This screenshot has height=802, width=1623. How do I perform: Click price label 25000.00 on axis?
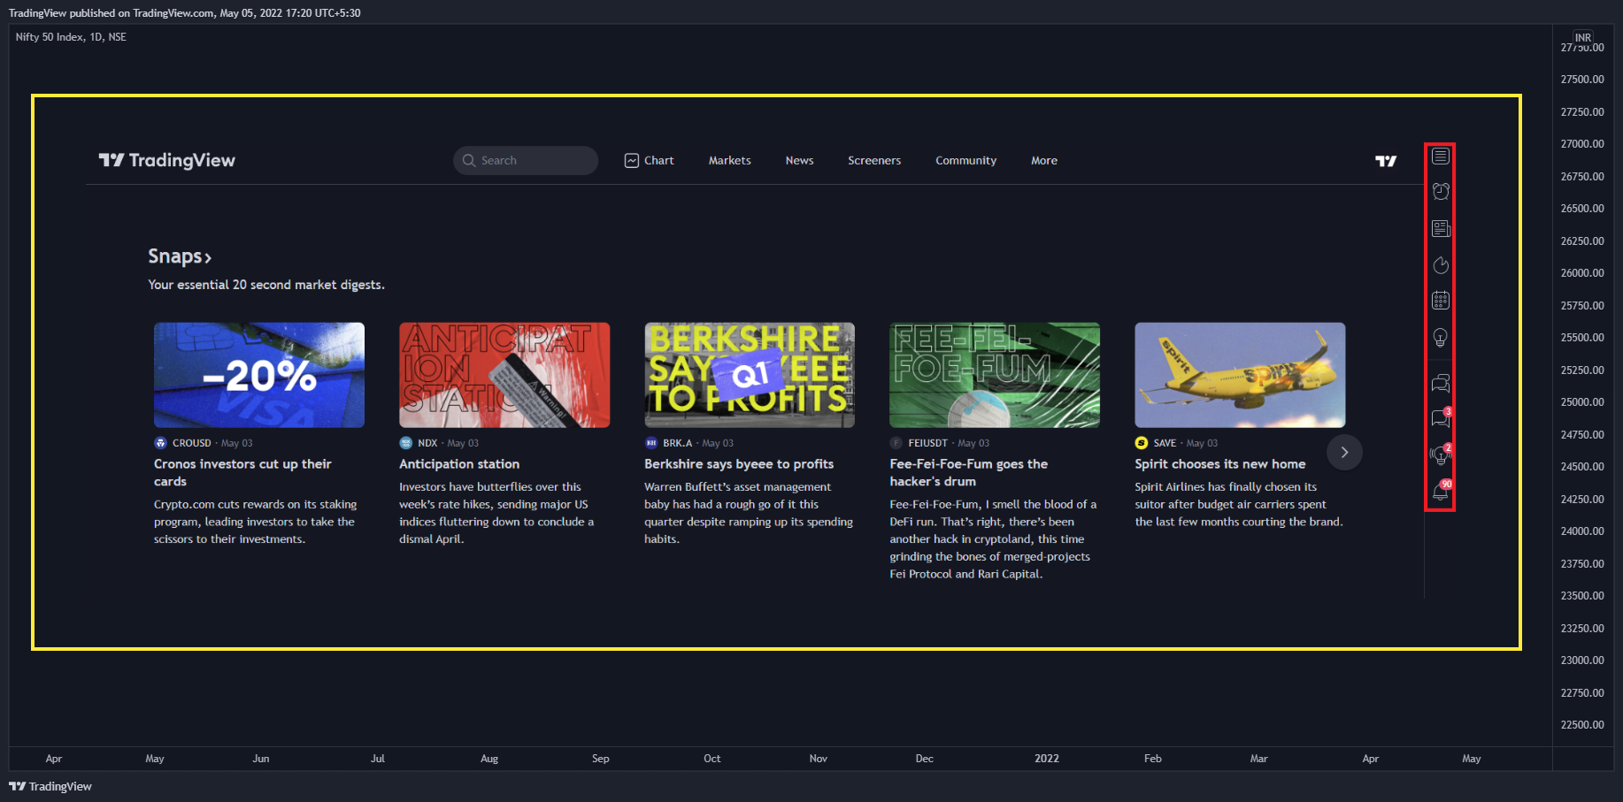pyautogui.click(x=1582, y=402)
